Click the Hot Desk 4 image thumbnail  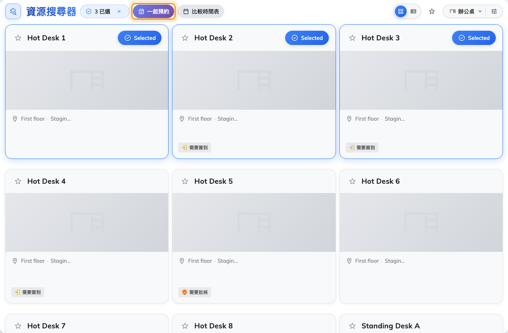[x=87, y=222]
